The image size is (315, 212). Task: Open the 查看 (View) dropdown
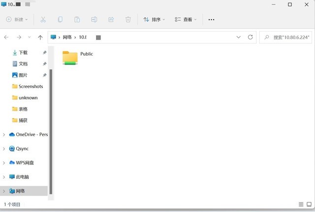tap(186, 20)
